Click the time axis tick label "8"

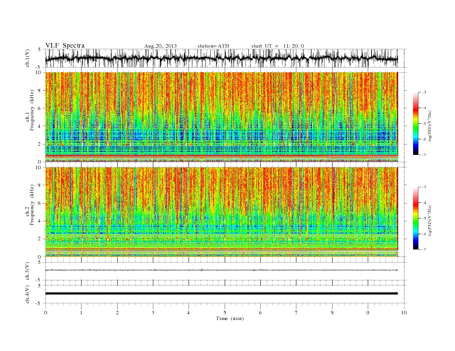[332, 313]
